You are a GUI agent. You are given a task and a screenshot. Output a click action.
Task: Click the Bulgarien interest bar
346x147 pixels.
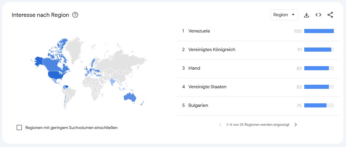pos(315,105)
